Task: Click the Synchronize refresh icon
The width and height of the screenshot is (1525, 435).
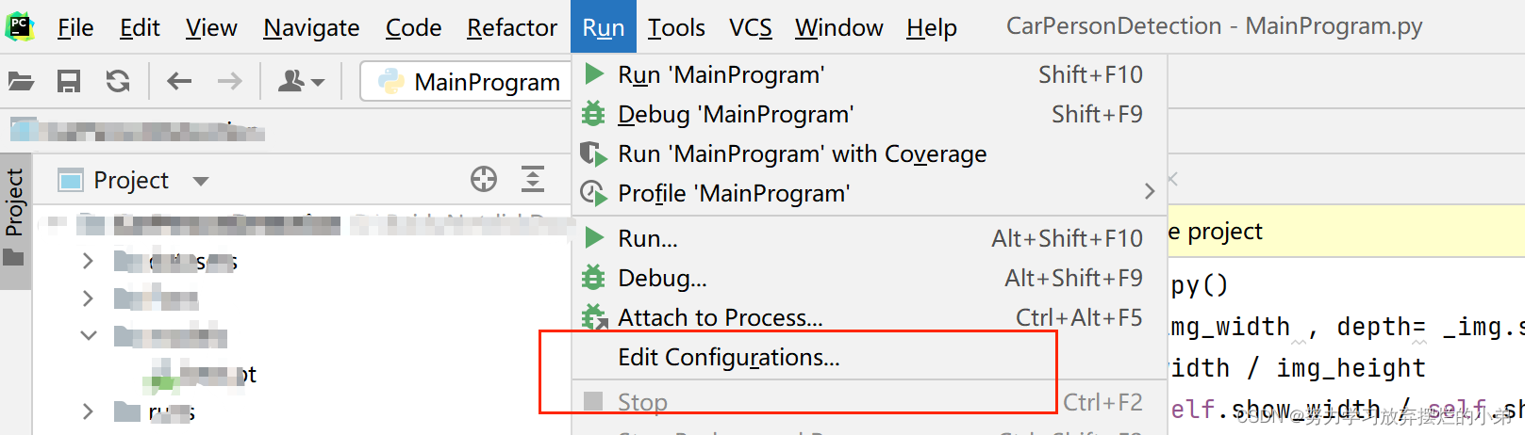Action: 118,82
